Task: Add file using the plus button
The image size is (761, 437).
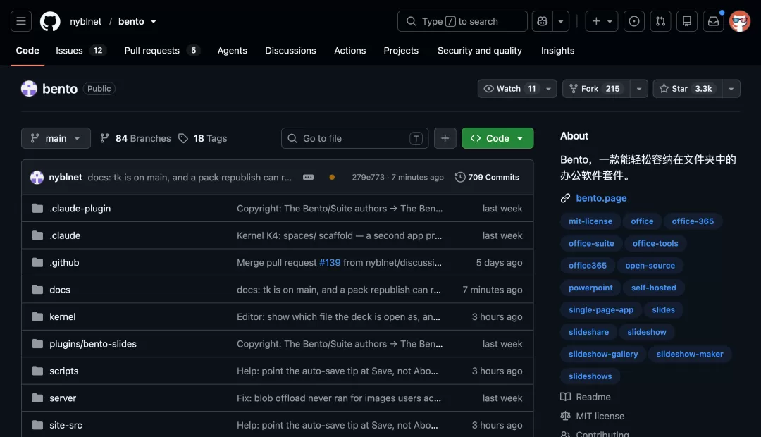Action: (x=445, y=138)
